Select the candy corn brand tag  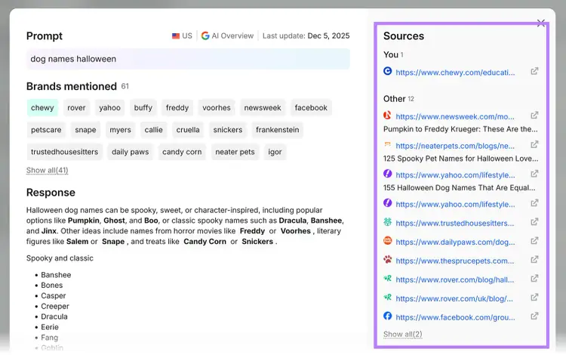point(182,152)
